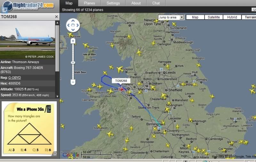Viewport: 256px width, 162px height.
Task: Click flightradar24.com logo
Action: tap(28, 6)
